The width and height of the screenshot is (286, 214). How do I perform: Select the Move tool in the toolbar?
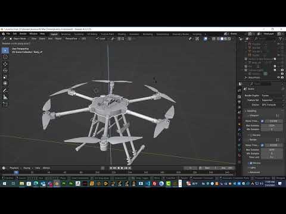click(x=5, y=64)
